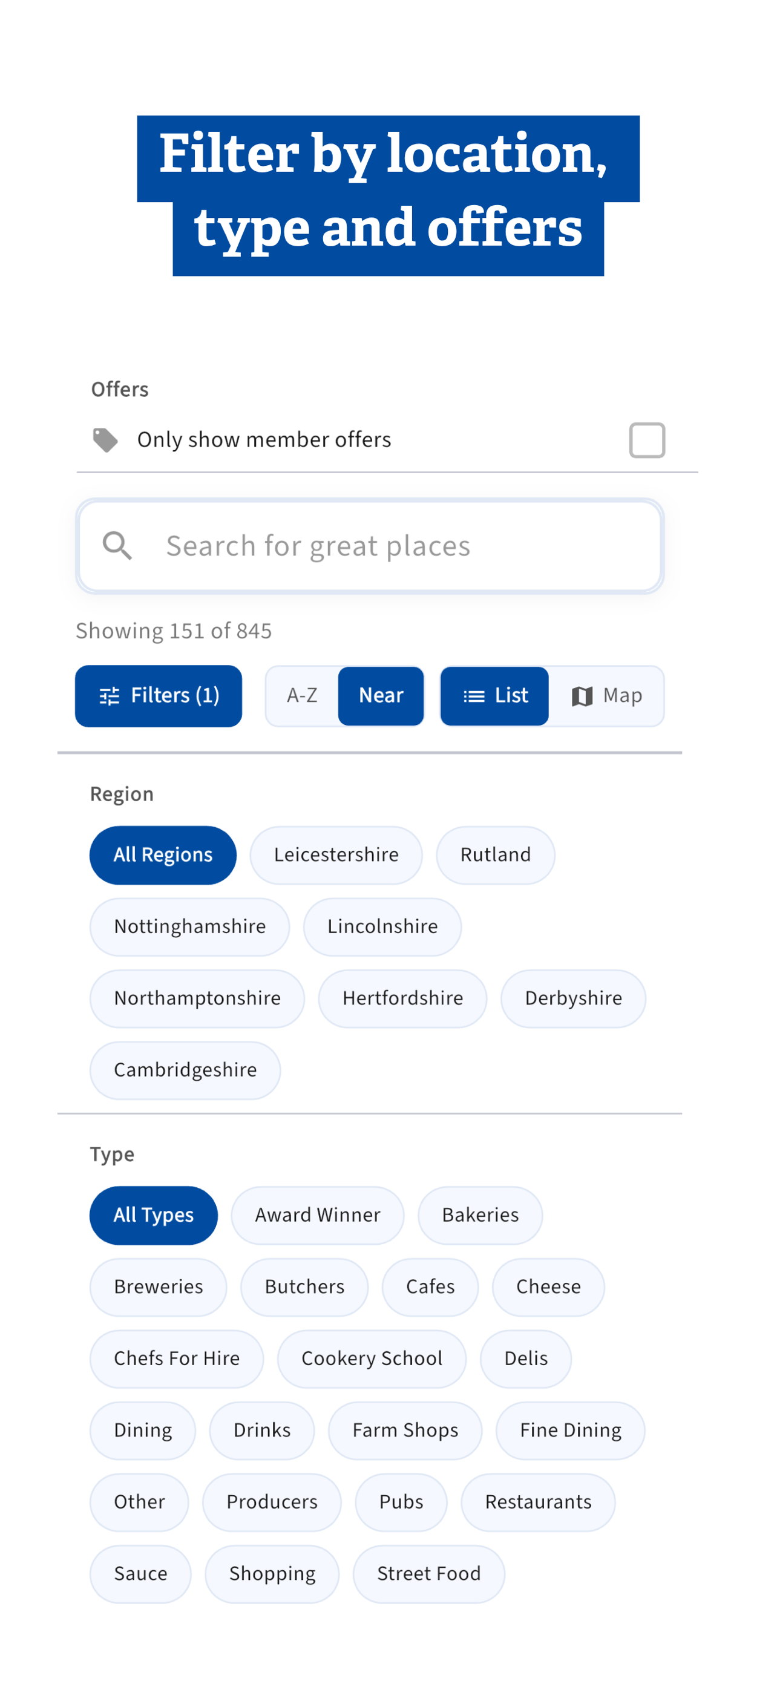This screenshot has width=777, height=1681.
Task: Pick the Street Food type chip
Action: [428, 1574]
